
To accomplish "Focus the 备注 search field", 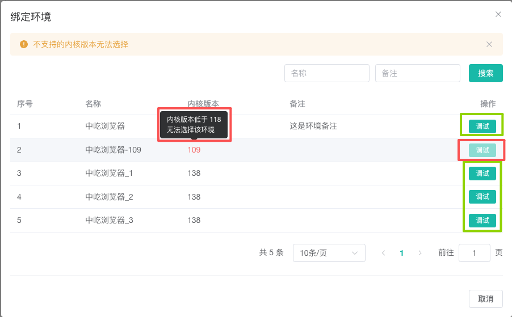I will click(x=418, y=73).
